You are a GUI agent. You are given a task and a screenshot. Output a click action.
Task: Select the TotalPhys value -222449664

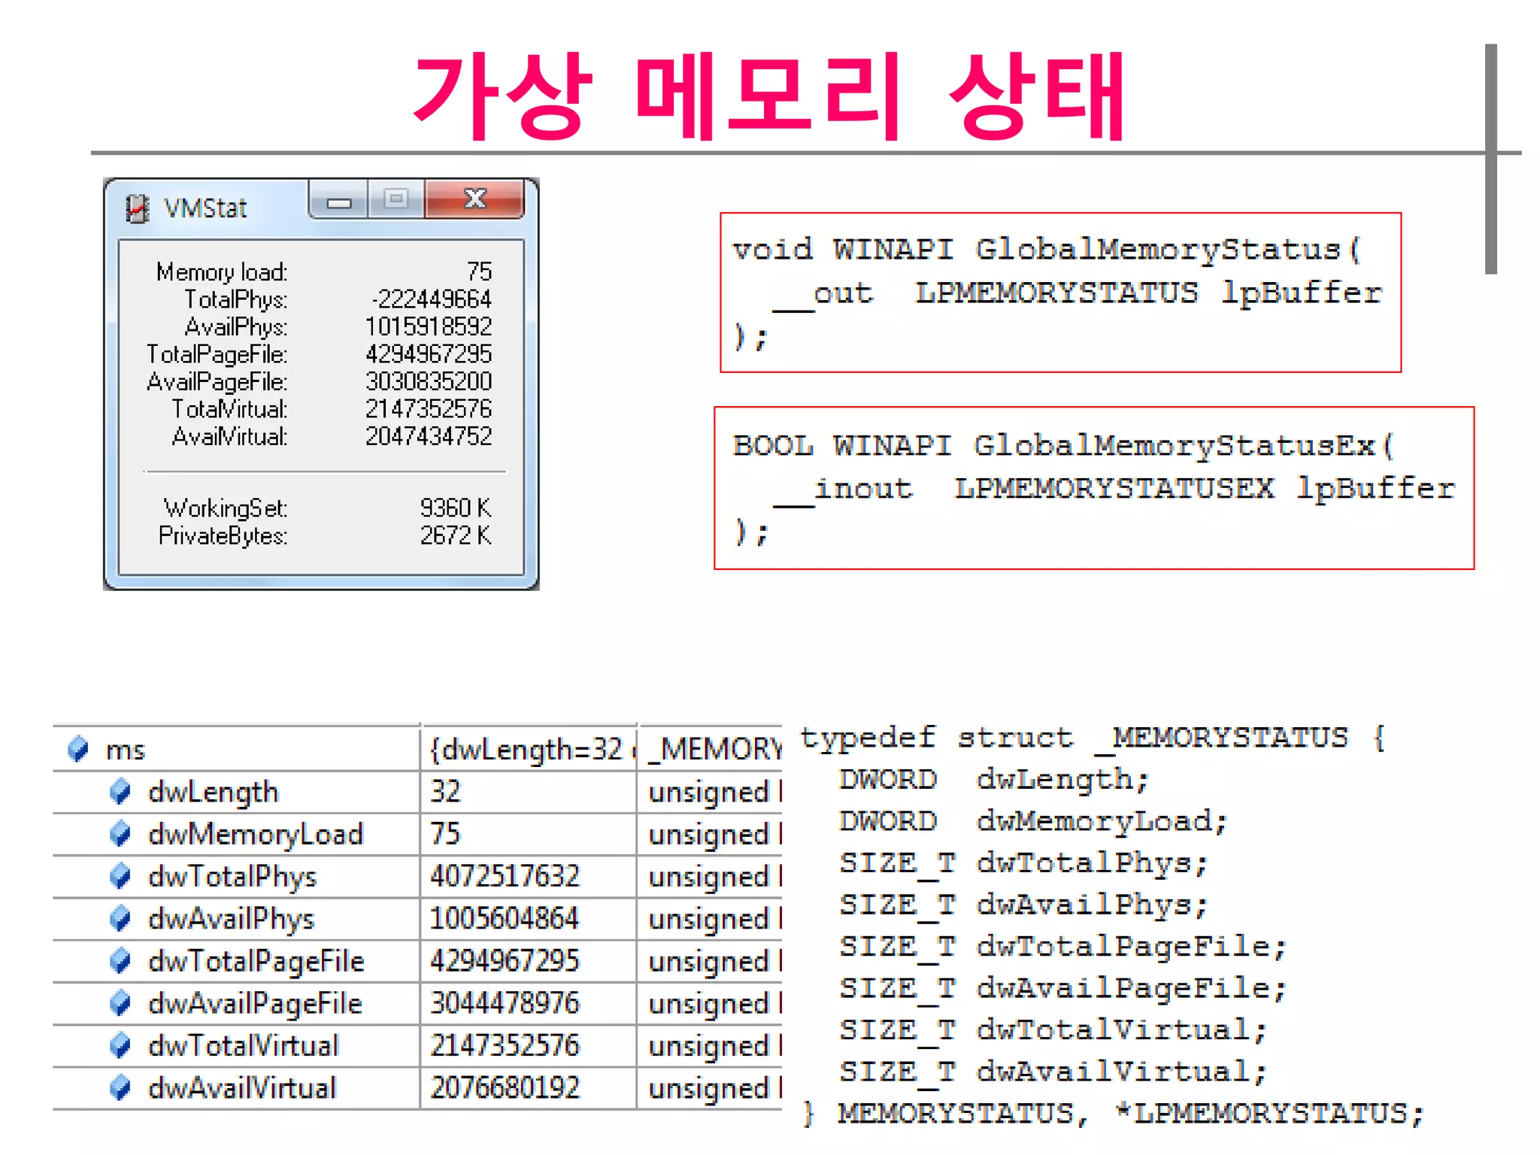pos(432,299)
